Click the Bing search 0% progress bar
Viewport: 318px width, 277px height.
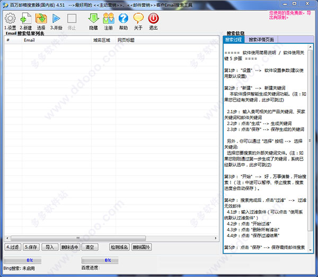[22, 260]
